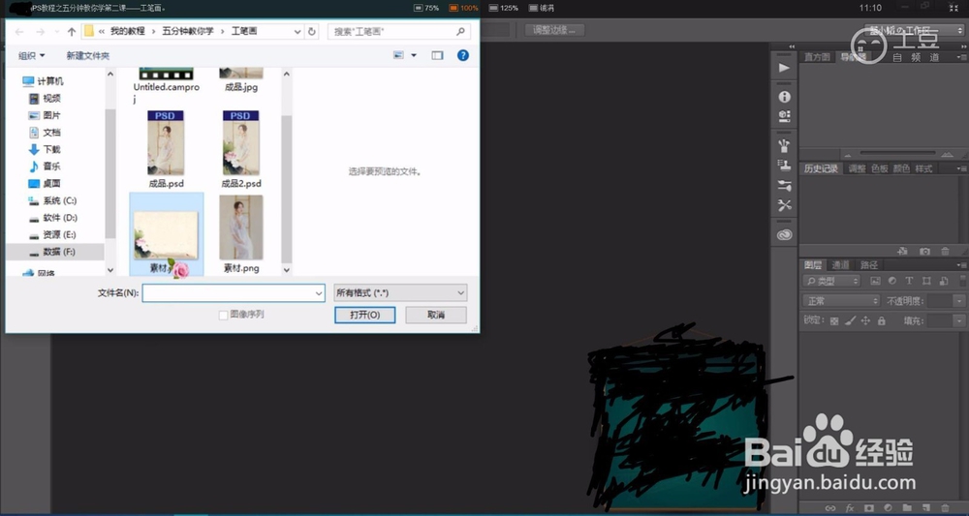969x516 pixels.
Task: Toggle the preview pane icon in dialog
Action: pyautogui.click(x=438, y=55)
